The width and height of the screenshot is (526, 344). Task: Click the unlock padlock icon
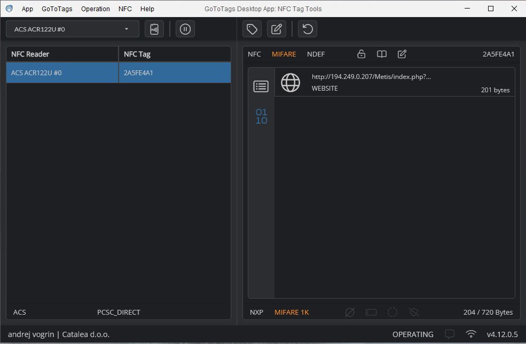[x=362, y=54]
